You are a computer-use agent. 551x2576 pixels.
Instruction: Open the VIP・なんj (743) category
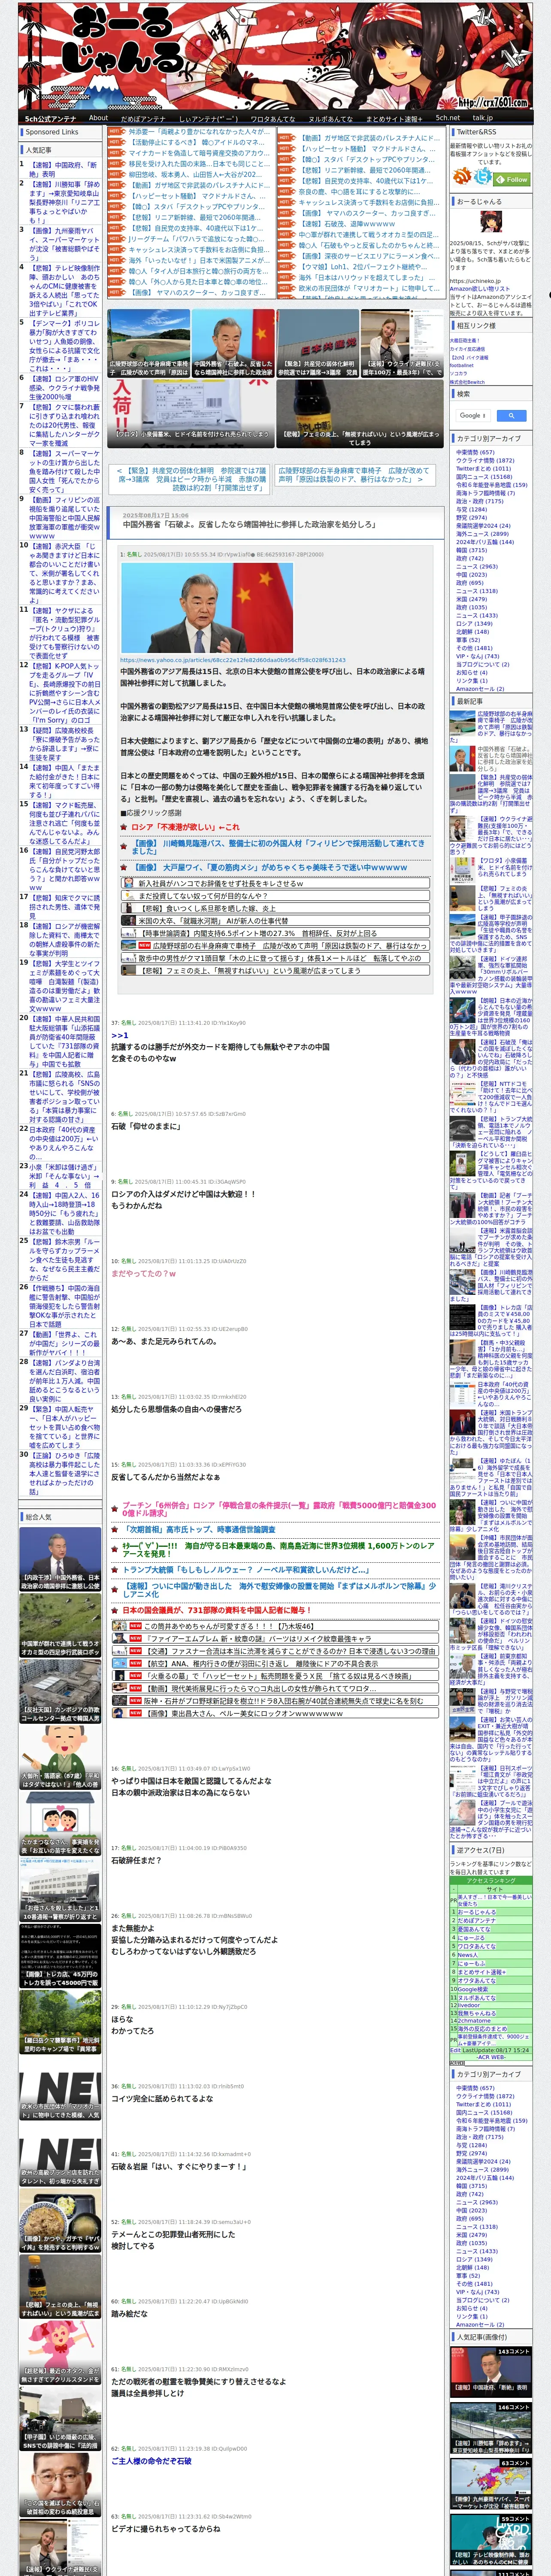[479, 656]
